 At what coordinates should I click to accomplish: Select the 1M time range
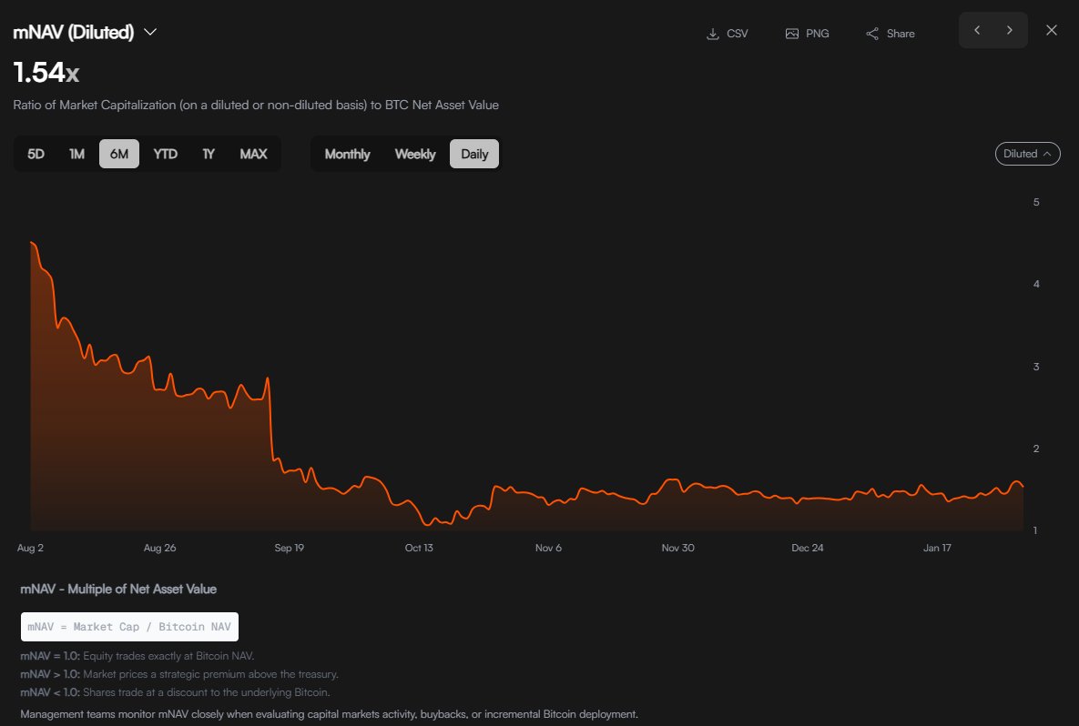tap(76, 154)
